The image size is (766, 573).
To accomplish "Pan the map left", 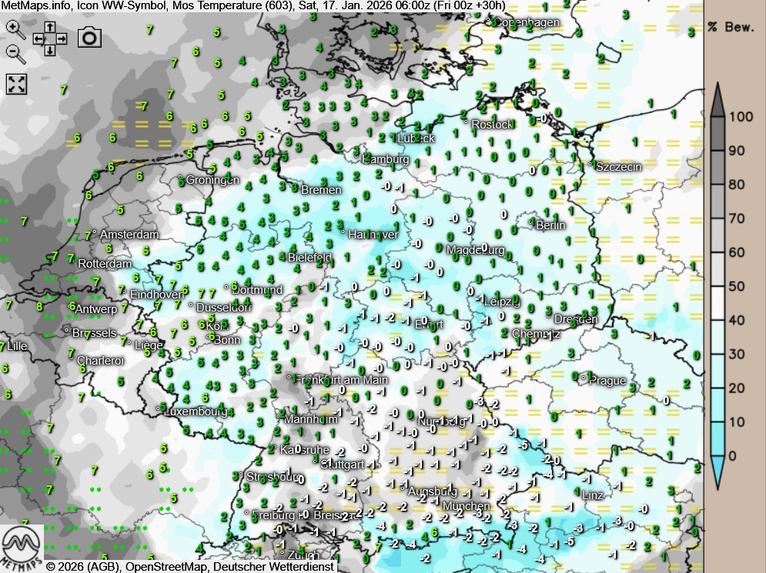I will point(38,38).
